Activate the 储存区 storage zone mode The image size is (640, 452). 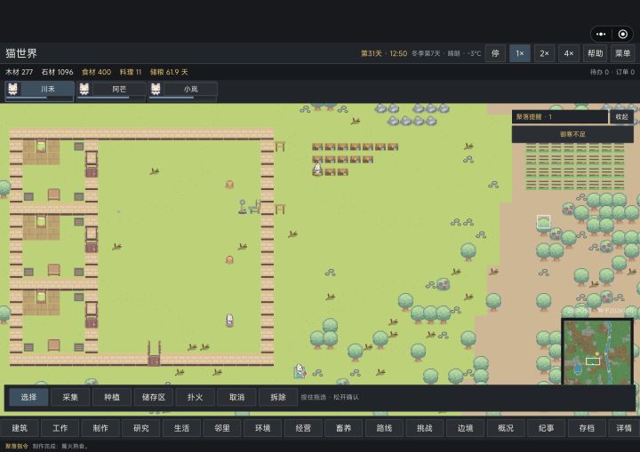click(x=154, y=397)
